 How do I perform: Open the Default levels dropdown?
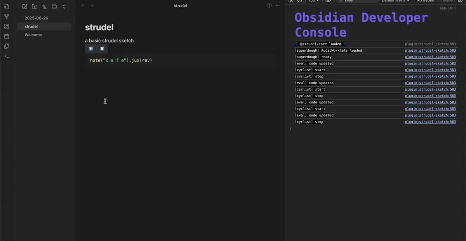(x=395, y=1)
